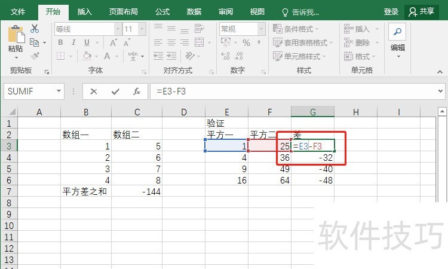Toggle Bold formatting
Image resolution: width=448 pixels, height=269 pixels.
click(x=60, y=42)
